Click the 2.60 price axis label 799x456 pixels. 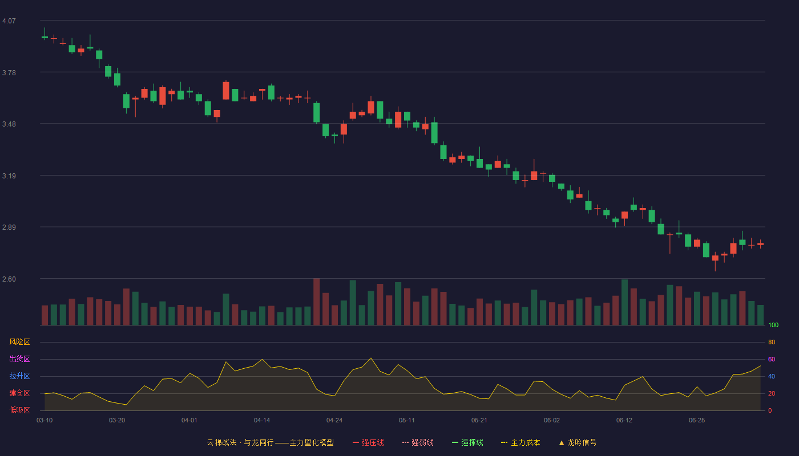click(9, 279)
